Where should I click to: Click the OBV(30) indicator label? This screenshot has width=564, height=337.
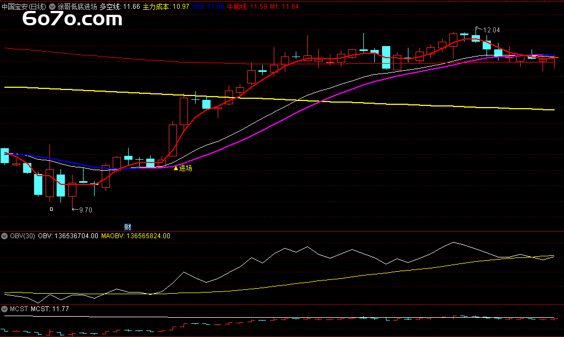23,236
